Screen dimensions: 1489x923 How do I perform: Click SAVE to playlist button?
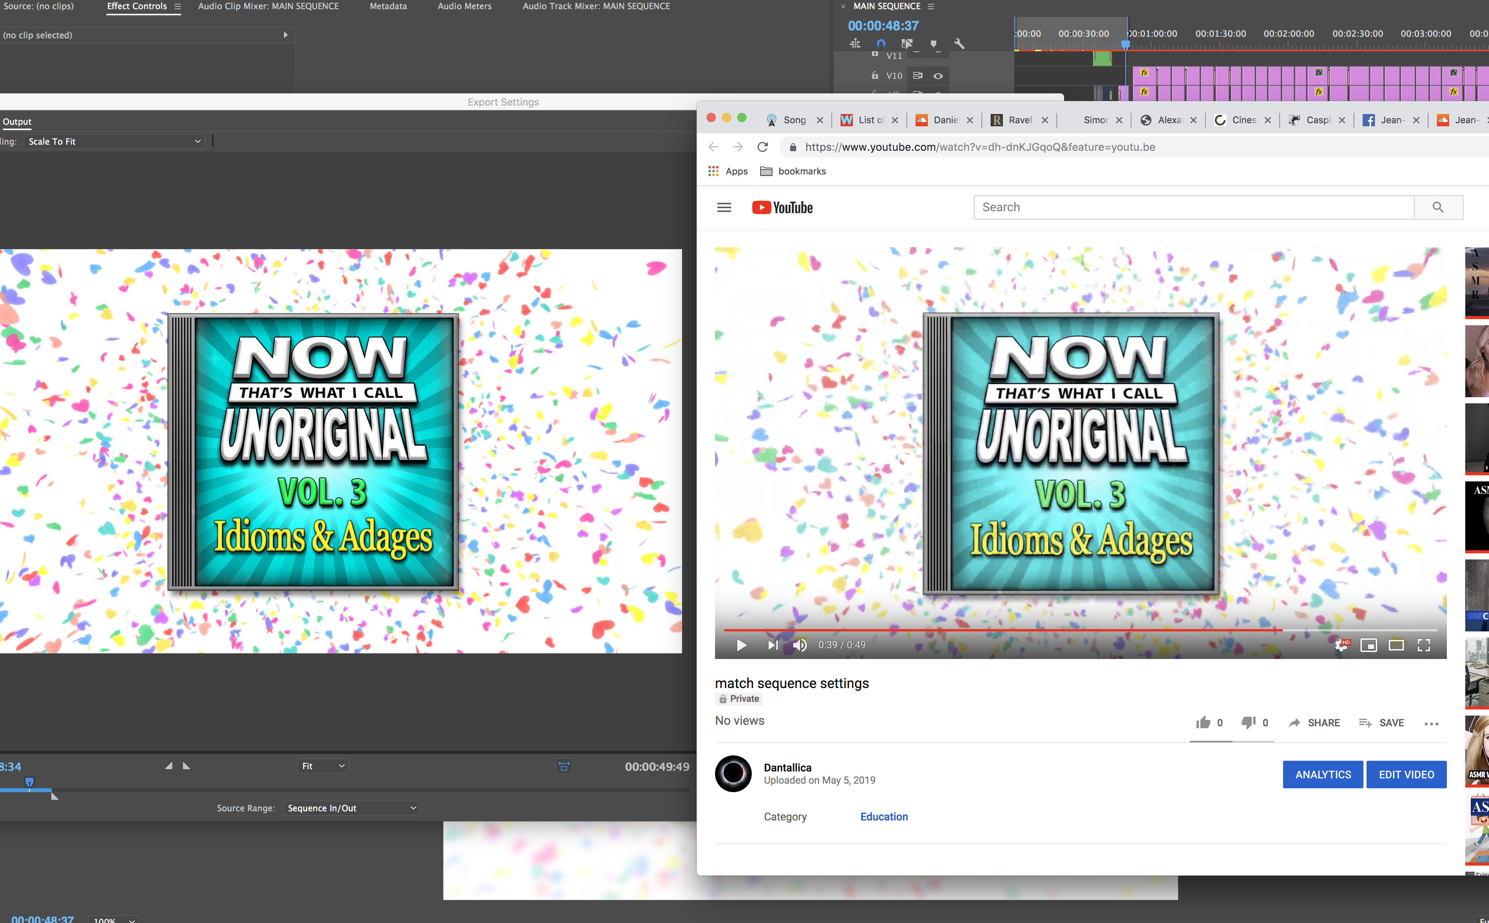[x=1381, y=723]
